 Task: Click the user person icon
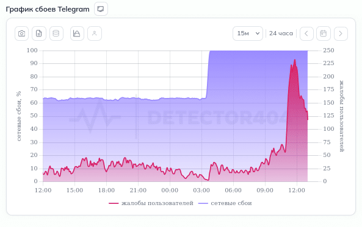pos(95,33)
